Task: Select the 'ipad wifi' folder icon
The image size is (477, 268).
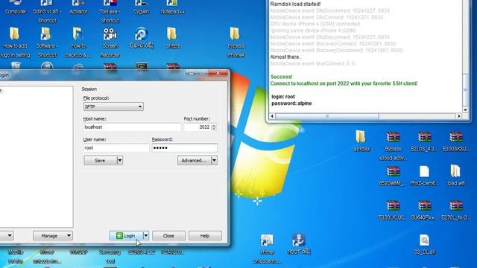Action: 455,176
